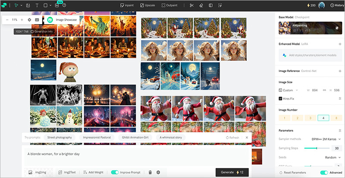Edit the Sampling Steps value 30

tap(337, 148)
